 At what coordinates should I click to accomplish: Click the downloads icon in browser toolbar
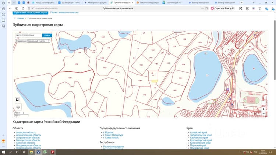[x=273, y=8]
